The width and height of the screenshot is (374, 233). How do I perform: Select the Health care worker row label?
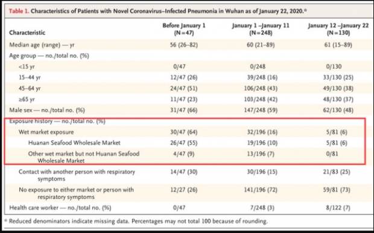click(x=60, y=208)
